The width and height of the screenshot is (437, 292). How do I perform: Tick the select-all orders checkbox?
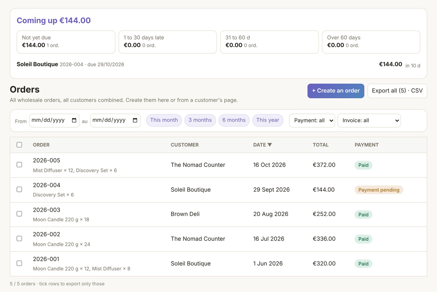point(19,145)
